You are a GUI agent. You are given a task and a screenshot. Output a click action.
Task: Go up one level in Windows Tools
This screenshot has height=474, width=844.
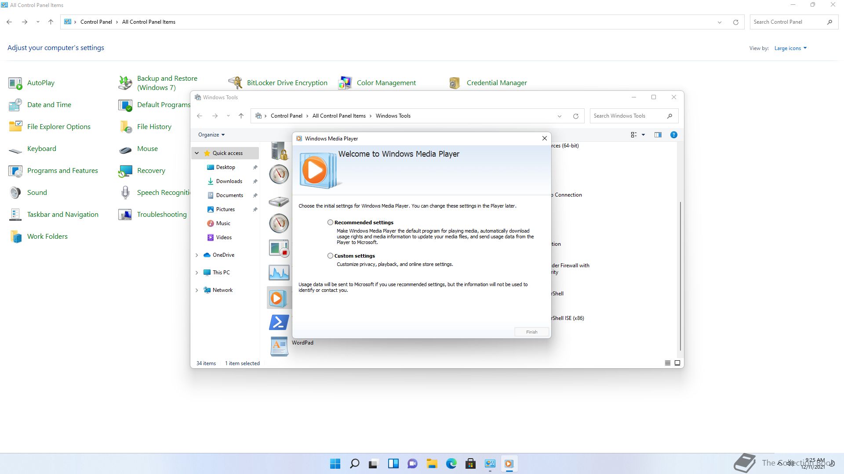pos(241,116)
